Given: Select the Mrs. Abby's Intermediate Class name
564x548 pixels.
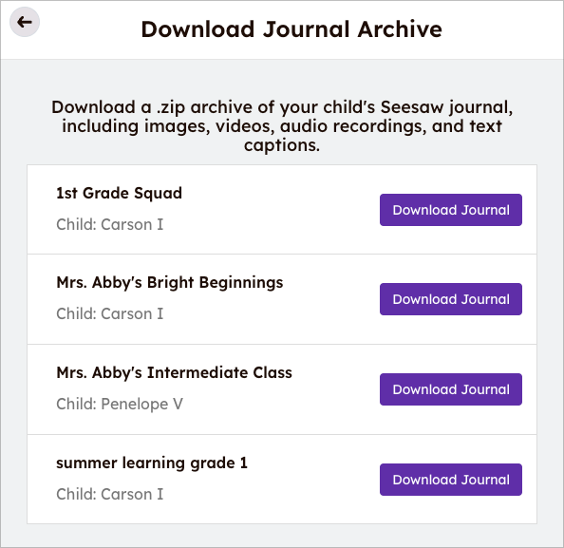Looking at the screenshot, I should 174,372.
